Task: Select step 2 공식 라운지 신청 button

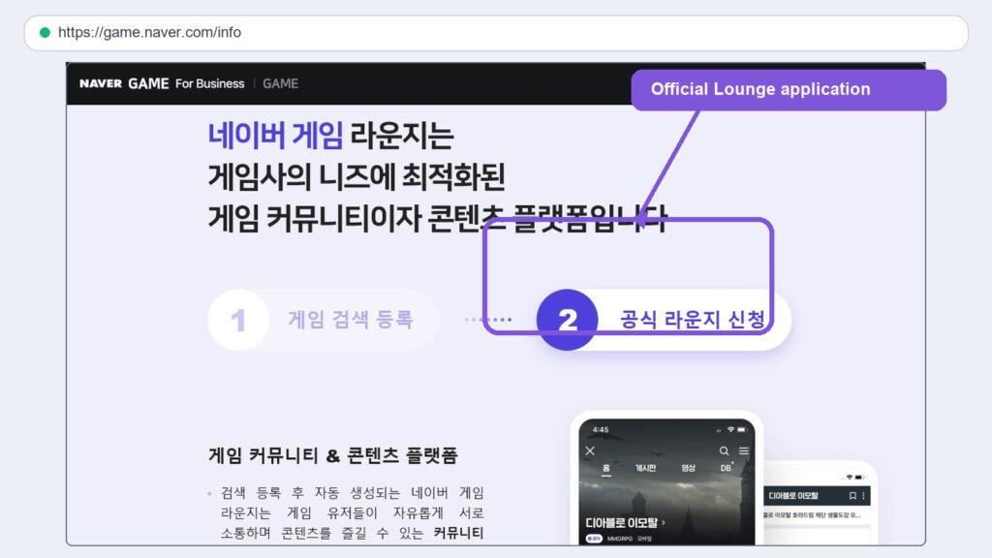Action: (x=664, y=320)
